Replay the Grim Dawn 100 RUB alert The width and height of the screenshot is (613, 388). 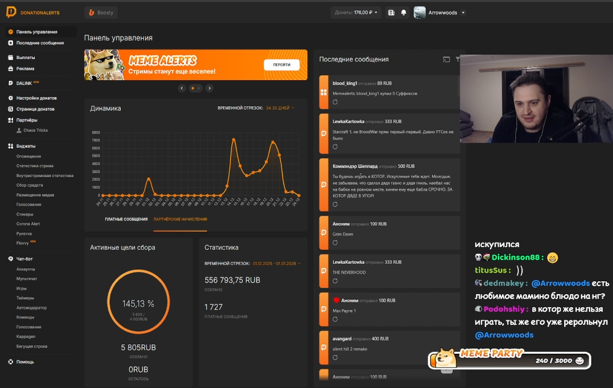click(335, 243)
